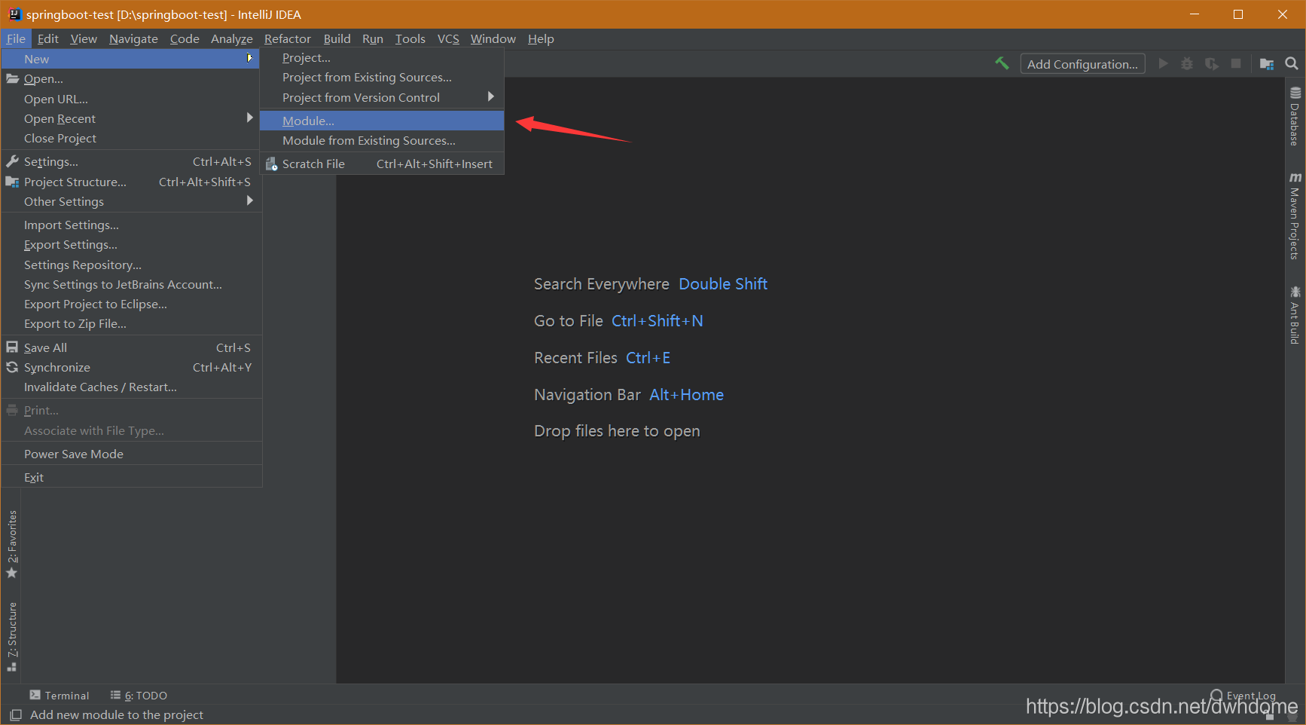Open the Build menu
The width and height of the screenshot is (1306, 725).
(x=337, y=38)
